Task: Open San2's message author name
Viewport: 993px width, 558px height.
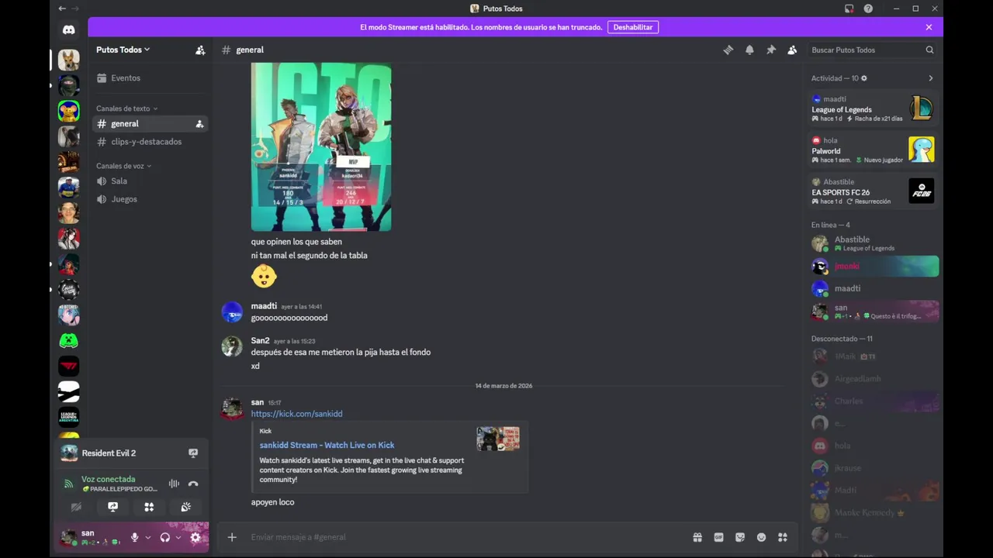Action: pyautogui.click(x=260, y=340)
